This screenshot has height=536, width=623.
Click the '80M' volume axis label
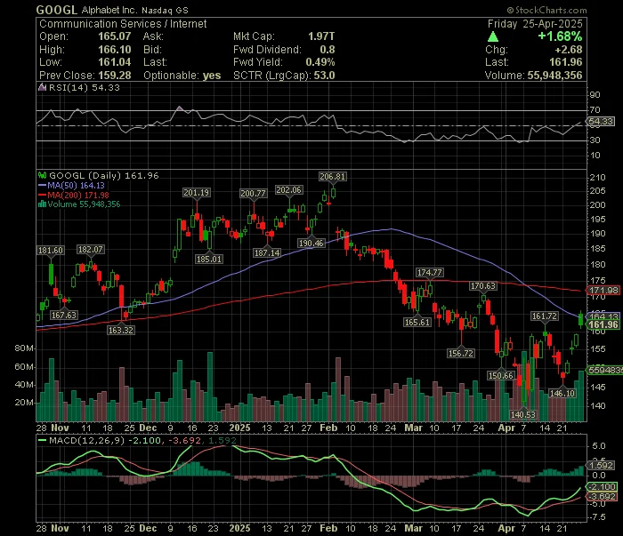(x=24, y=348)
